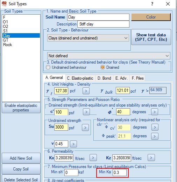Select the Rock soil entry
The height and width of the screenshot is (182, 177).
[21, 45]
